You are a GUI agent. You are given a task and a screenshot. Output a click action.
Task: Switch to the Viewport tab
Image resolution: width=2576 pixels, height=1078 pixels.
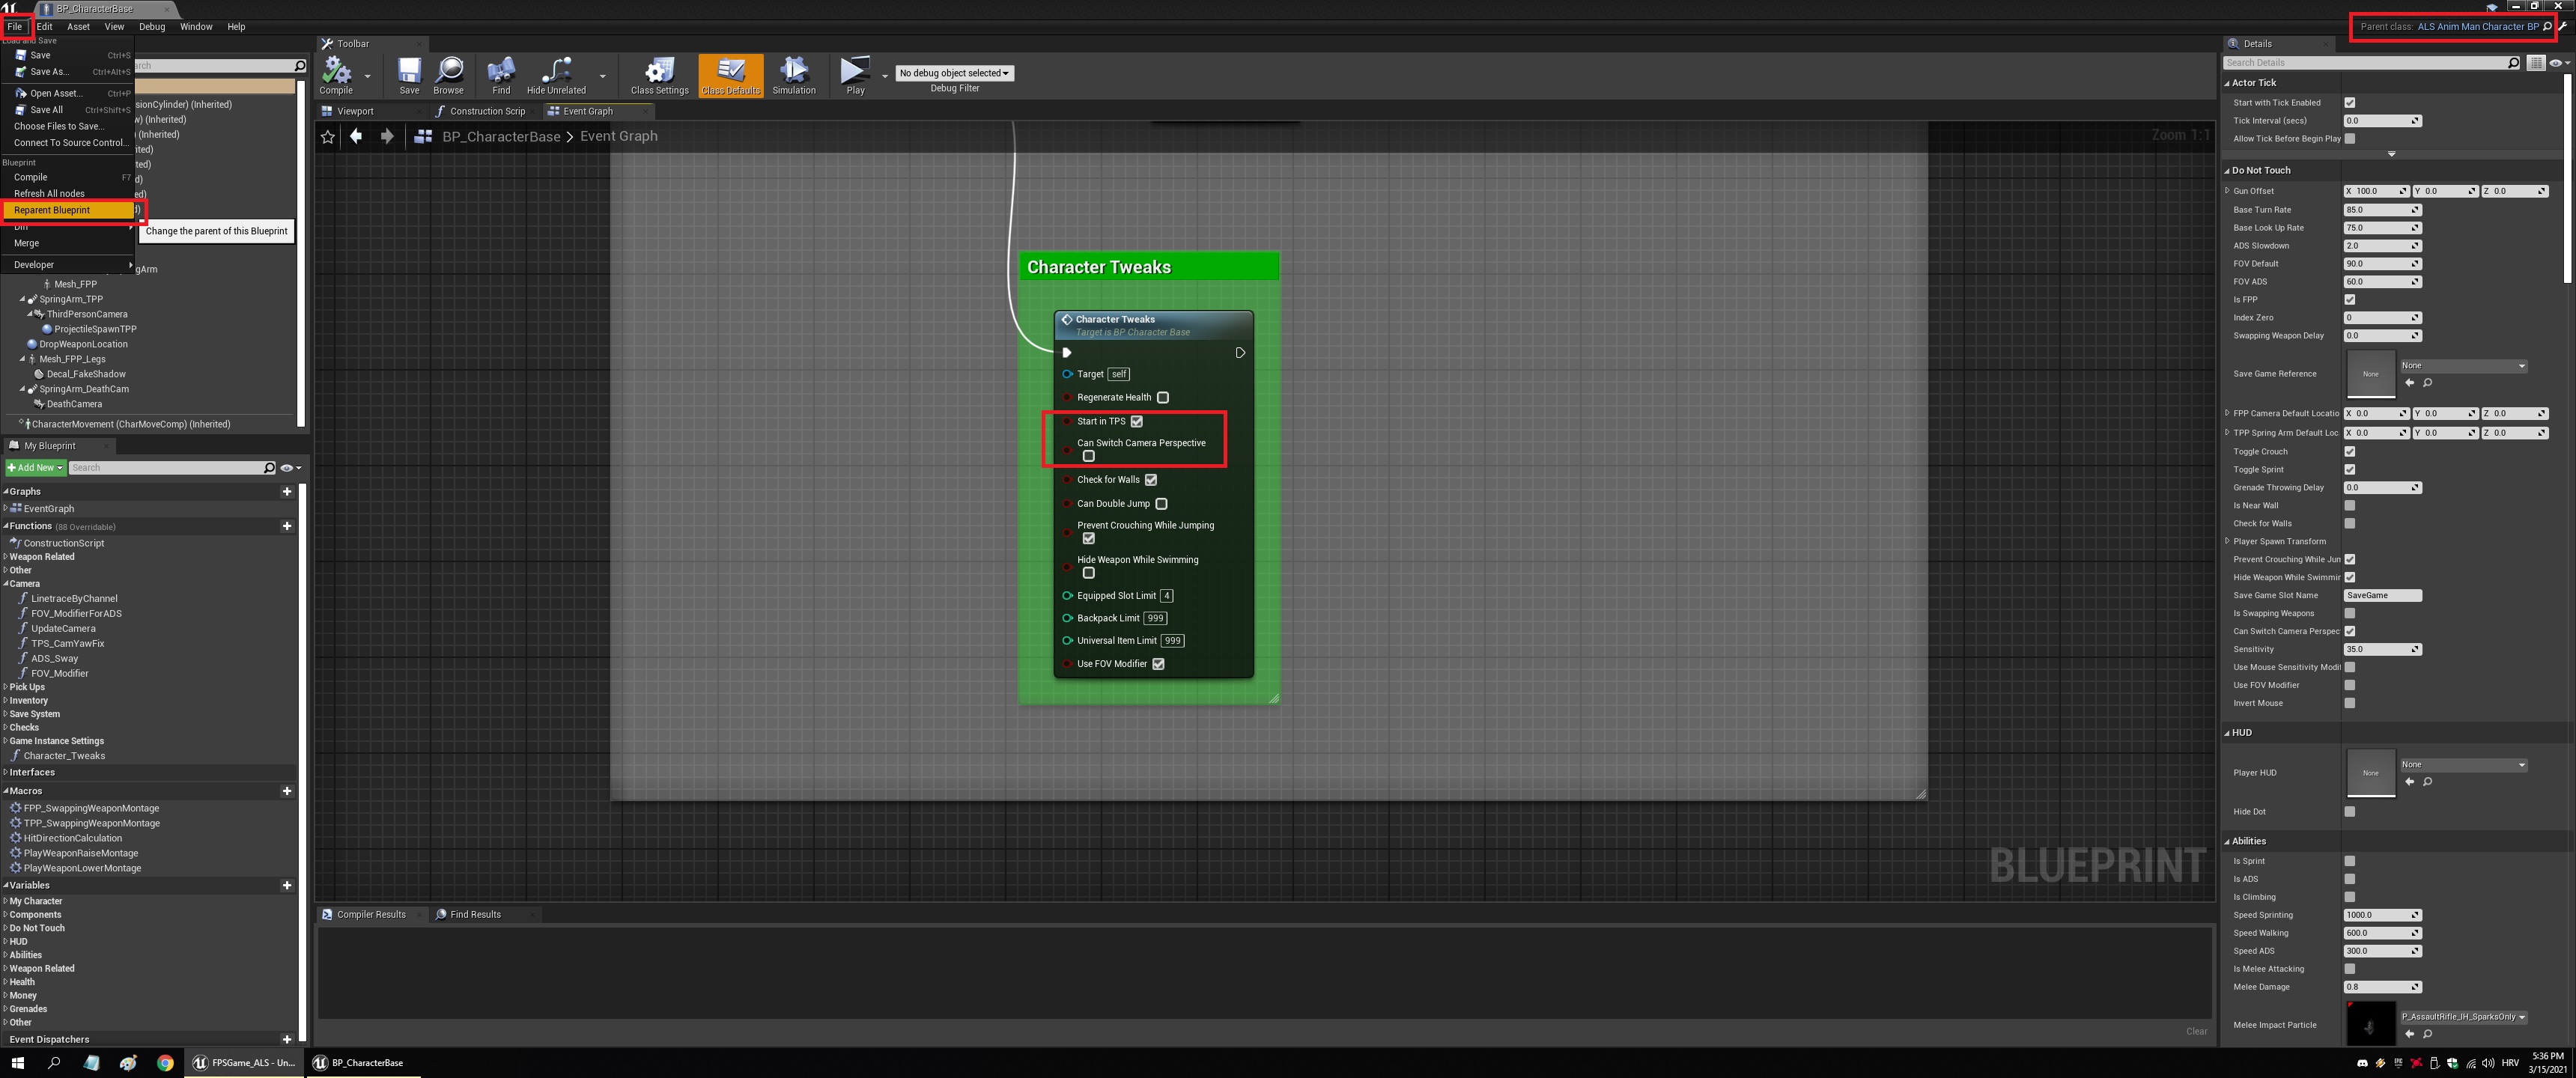[355, 111]
